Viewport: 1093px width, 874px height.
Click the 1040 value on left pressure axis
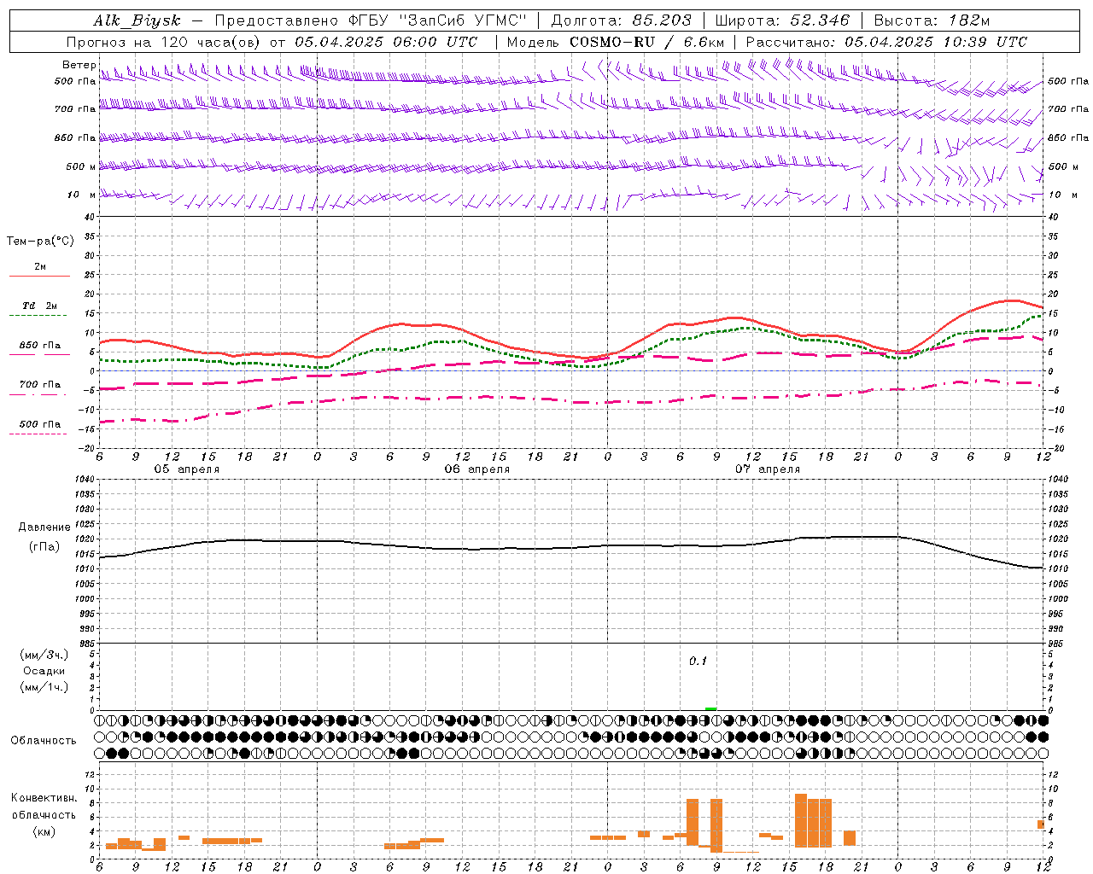point(85,480)
